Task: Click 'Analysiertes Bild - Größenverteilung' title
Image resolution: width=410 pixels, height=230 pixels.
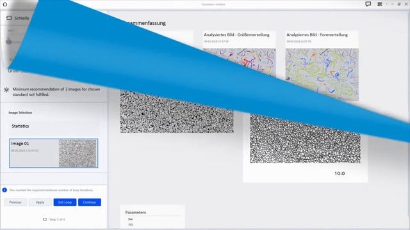Action: click(x=236, y=34)
